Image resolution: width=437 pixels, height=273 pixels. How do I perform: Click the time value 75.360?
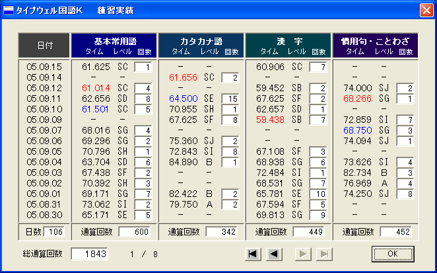coord(184,141)
